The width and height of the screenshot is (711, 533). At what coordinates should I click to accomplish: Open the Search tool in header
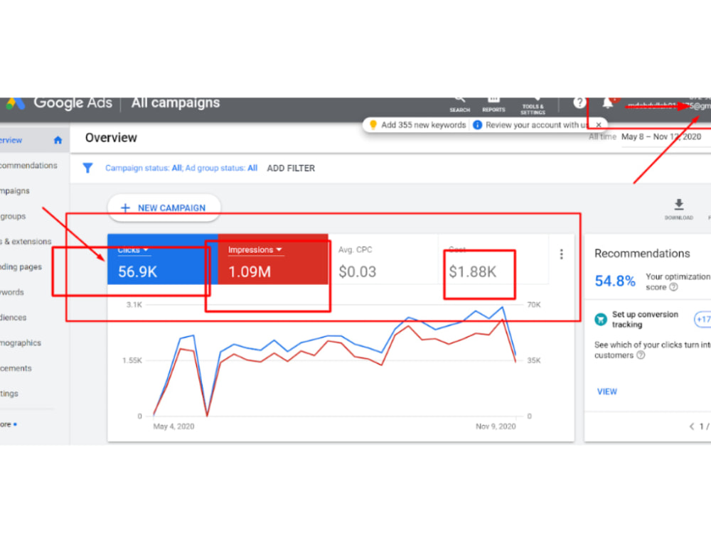(459, 104)
